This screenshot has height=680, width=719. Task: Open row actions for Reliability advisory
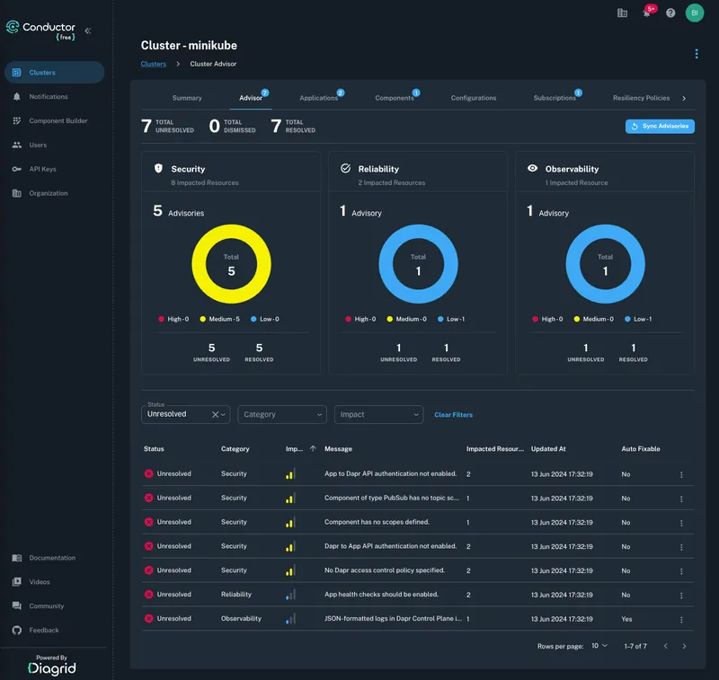(x=681, y=595)
